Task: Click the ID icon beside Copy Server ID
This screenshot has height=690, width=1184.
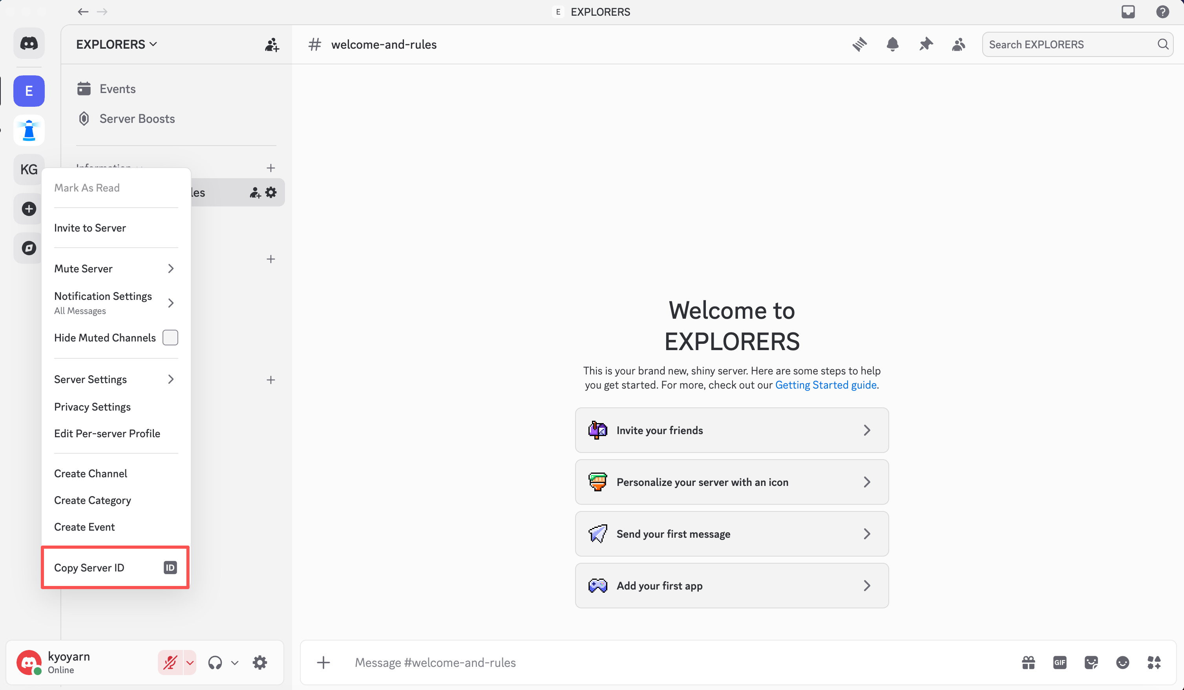Action: [170, 568]
